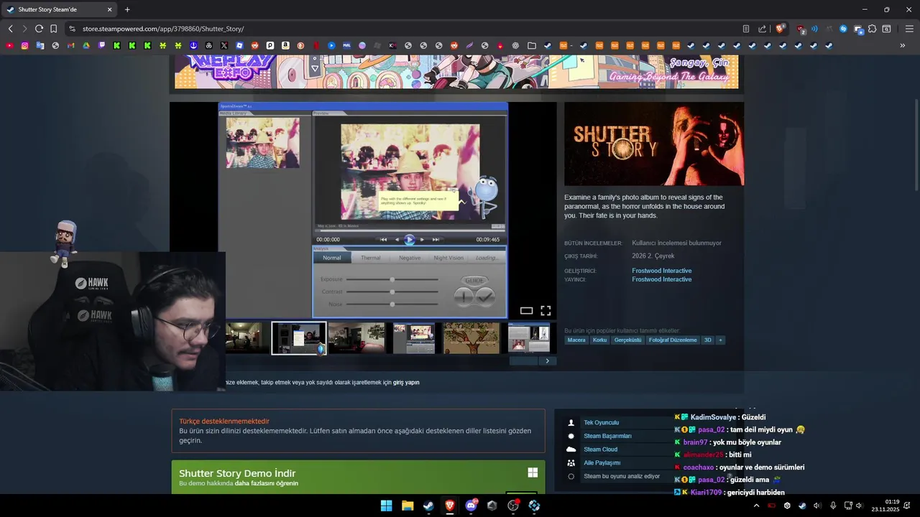Select the Gerçeküstü tag
This screenshot has height=517, width=920.
pyautogui.click(x=627, y=340)
